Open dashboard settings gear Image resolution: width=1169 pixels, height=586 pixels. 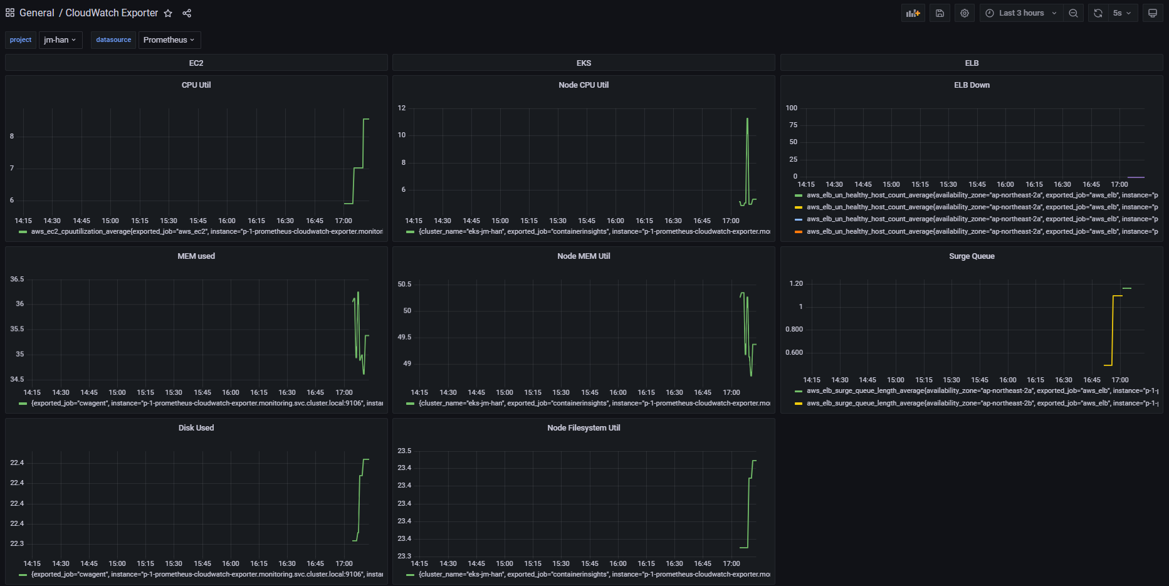tap(965, 13)
